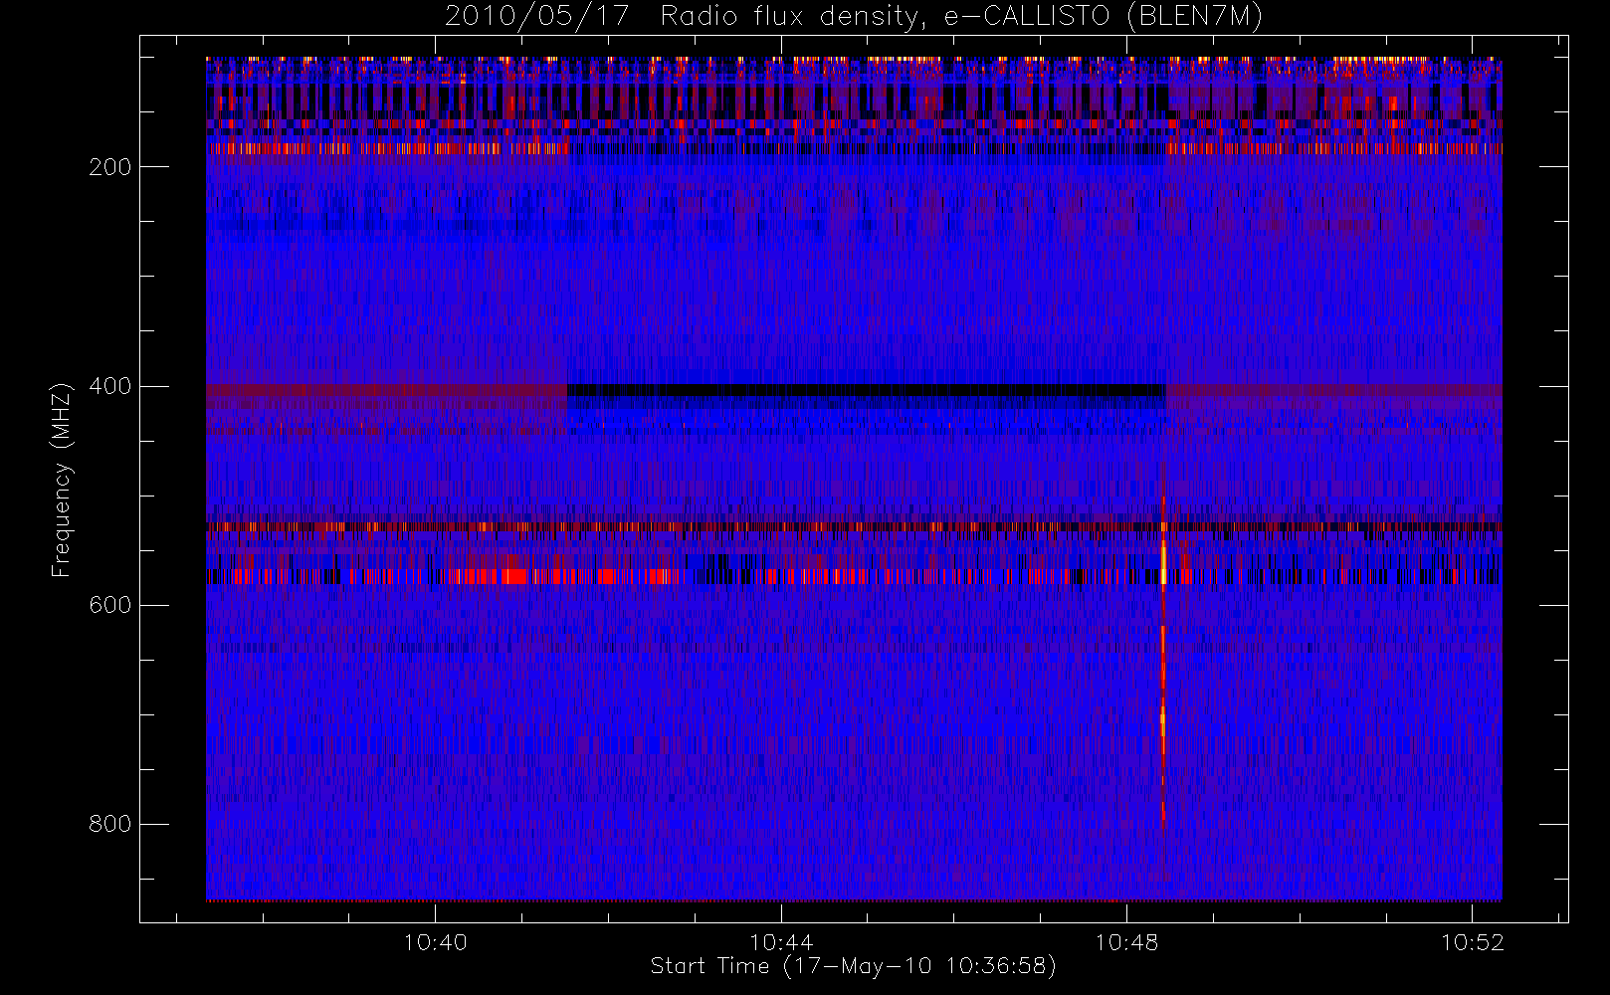Click the 'Start Time (17-May-10 10:36:58)' label
The image size is (1610, 995).
[x=853, y=966]
